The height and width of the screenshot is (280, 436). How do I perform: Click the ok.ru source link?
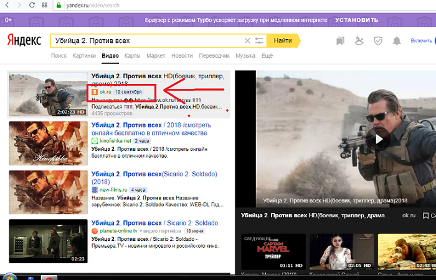105,92
